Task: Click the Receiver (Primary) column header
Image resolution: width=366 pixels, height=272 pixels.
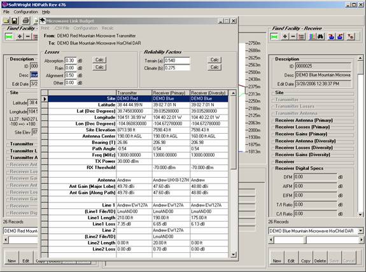Action: click(x=171, y=93)
